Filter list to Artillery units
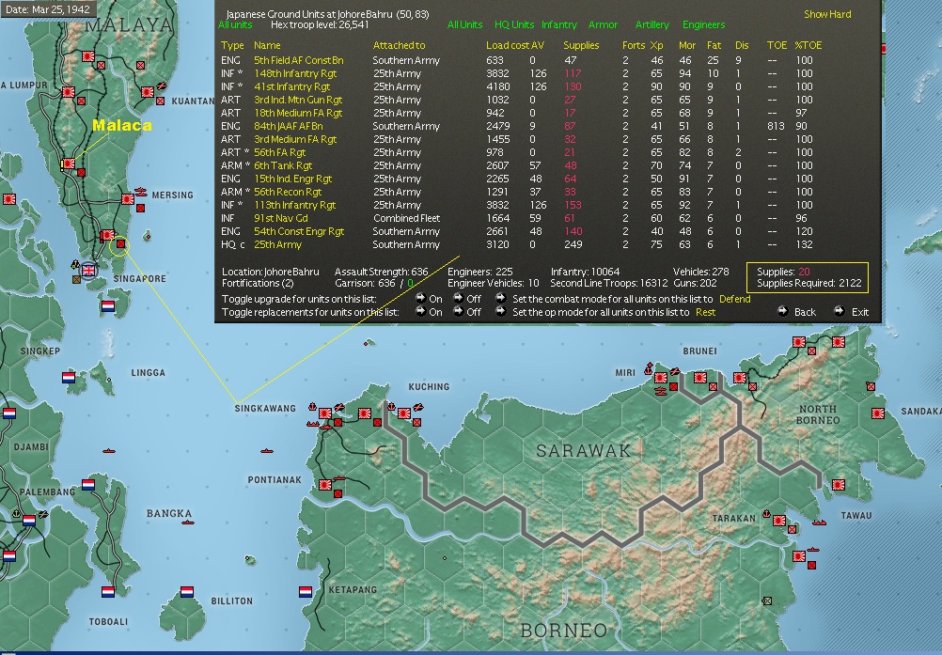Viewport: 942px width, 655px height. pyautogui.click(x=652, y=24)
